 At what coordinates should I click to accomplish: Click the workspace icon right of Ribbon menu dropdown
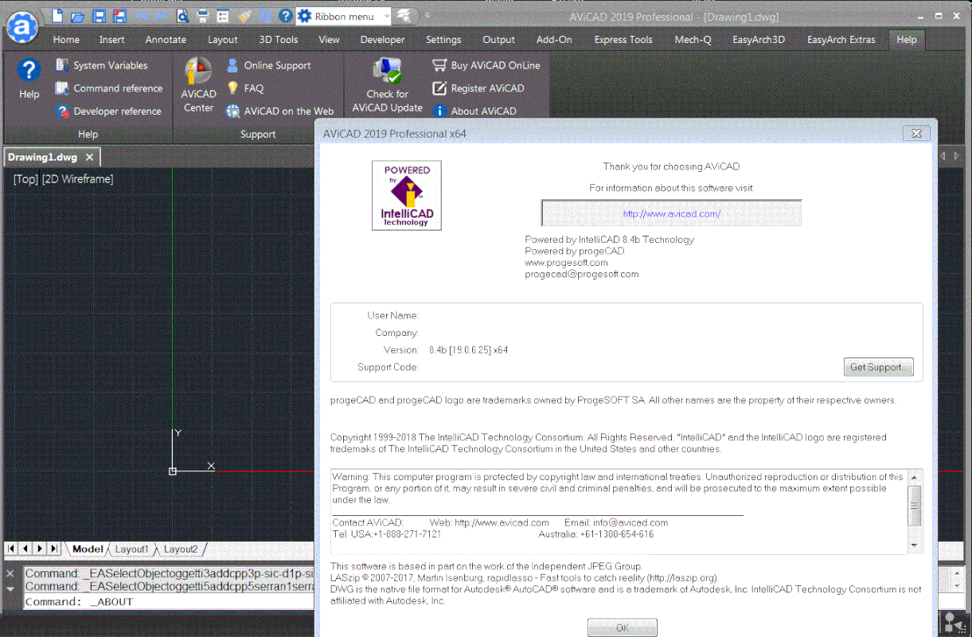[404, 16]
